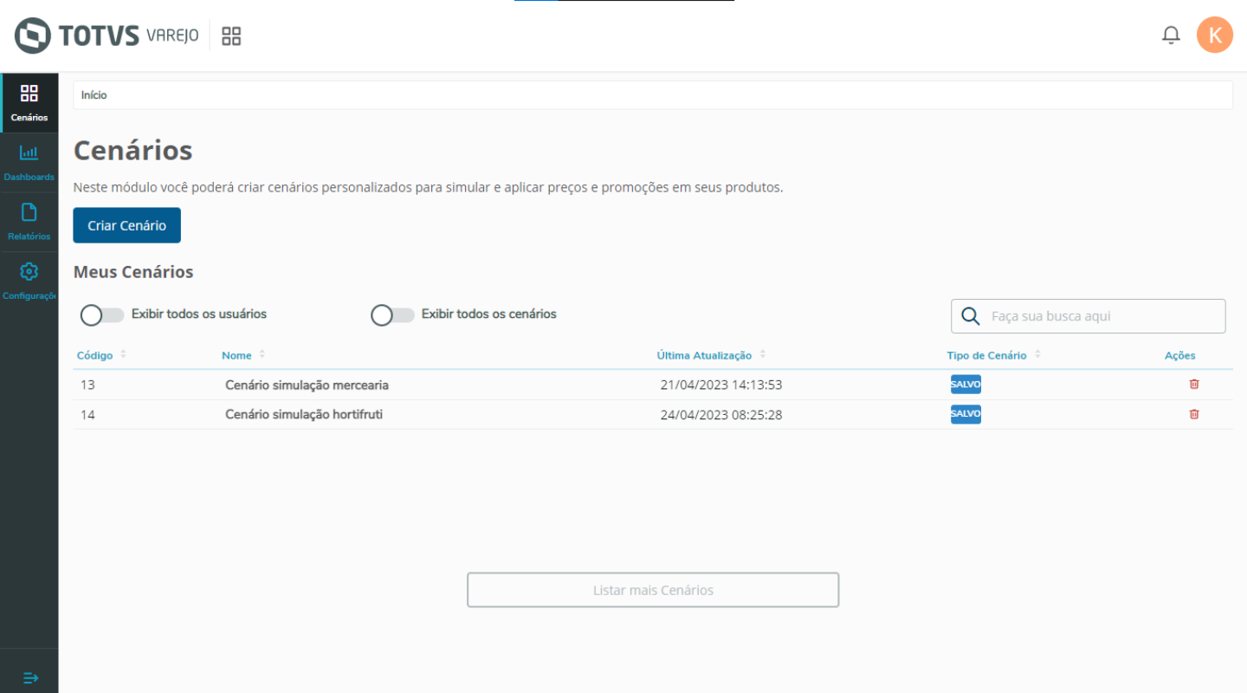
Task: Delete Cenário simulação mercearia with trash icon
Action: coord(1194,385)
